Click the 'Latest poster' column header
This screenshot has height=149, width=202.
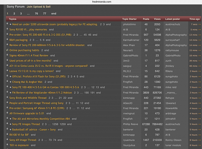tap(173, 19)
